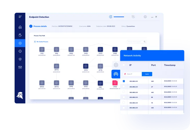Viewport: 190px width, 130px height.
Task: Click the port value 80
Action: coord(152,97)
